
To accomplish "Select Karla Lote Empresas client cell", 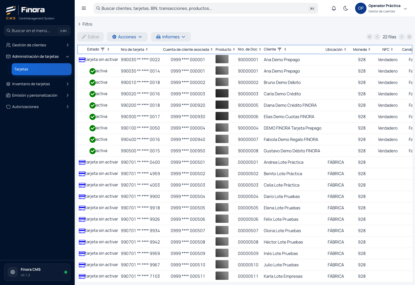I will 283,276.
